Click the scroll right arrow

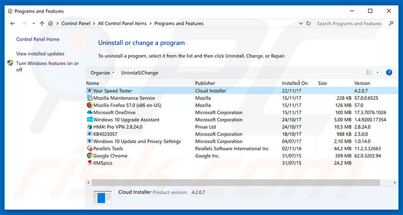pyautogui.click(x=394, y=183)
